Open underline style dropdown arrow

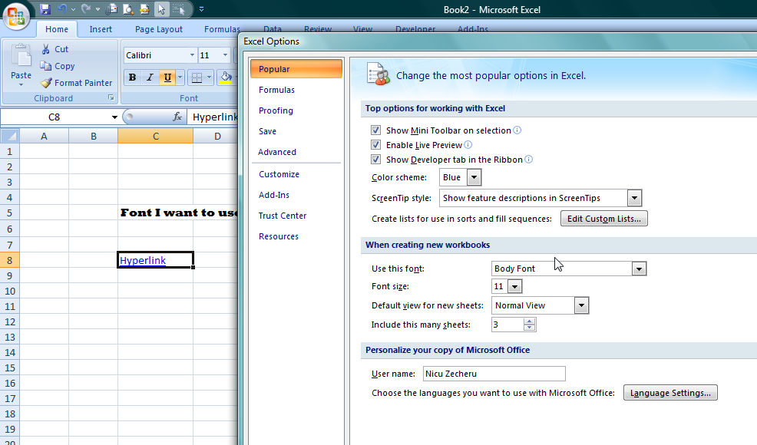180,77
